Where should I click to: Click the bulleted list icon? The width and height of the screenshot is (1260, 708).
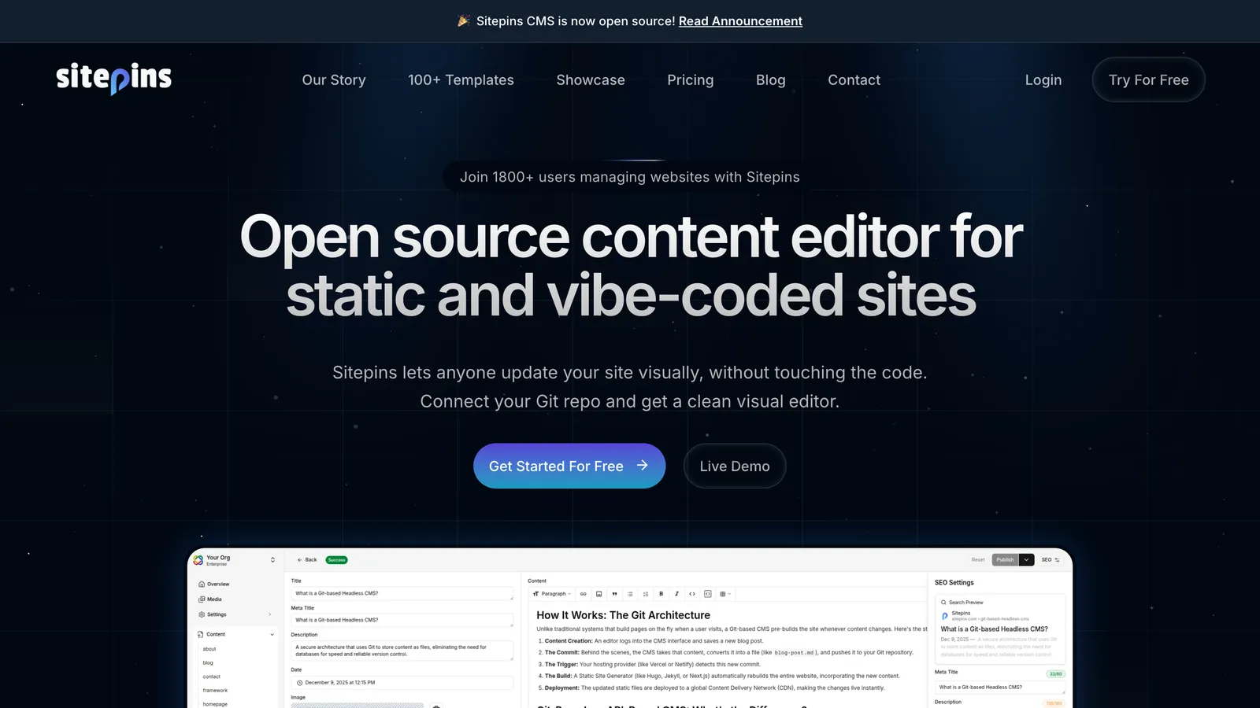630,594
